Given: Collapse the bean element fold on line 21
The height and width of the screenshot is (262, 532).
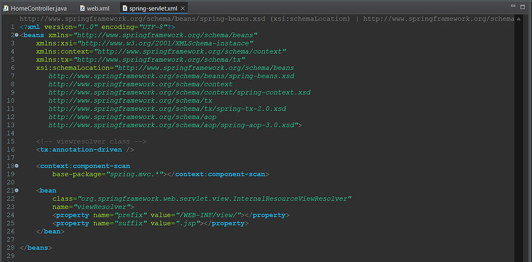Looking at the screenshot, I should click(x=17, y=190).
